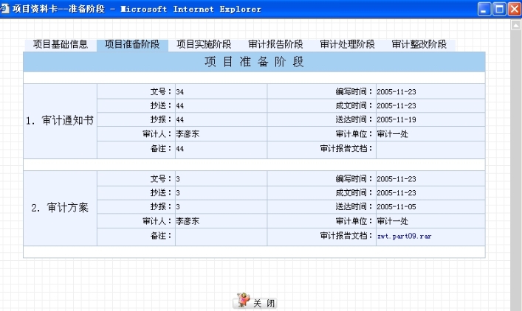This screenshot has height=311, width=522.
Task: Open the zwt.part09.rar document link
Action: 402,237
